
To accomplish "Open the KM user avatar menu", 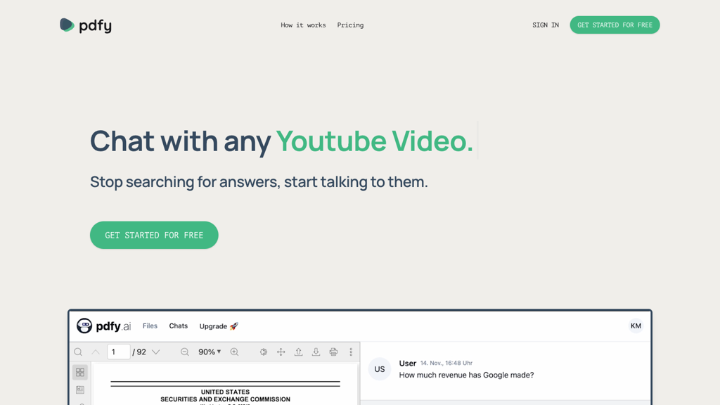I will (x=636, y=326).
